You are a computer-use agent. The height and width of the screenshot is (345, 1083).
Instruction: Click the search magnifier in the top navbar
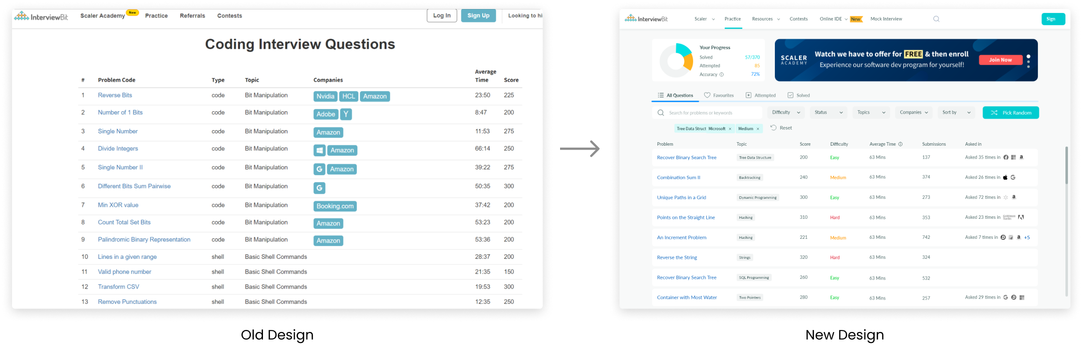pos(936,19)
